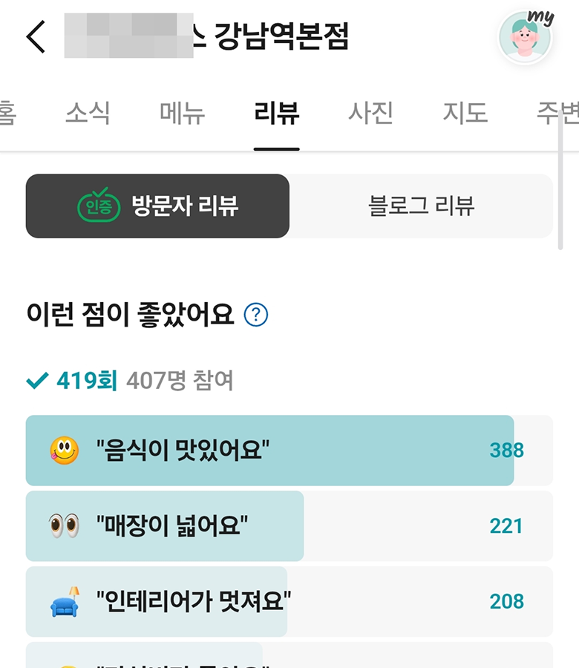
Task: Tap the back arrow icon
Action: coord(36,36)
